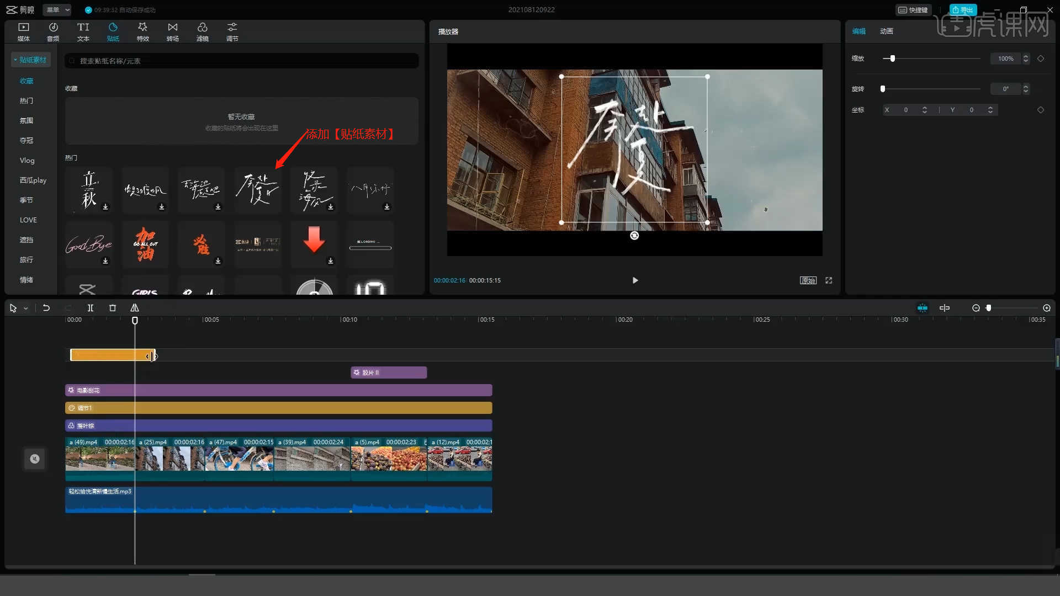This screenshot has height=596, width=1060.
Task: Click the zoom in timeline plus icon
Action: [x=1047, y=308]
